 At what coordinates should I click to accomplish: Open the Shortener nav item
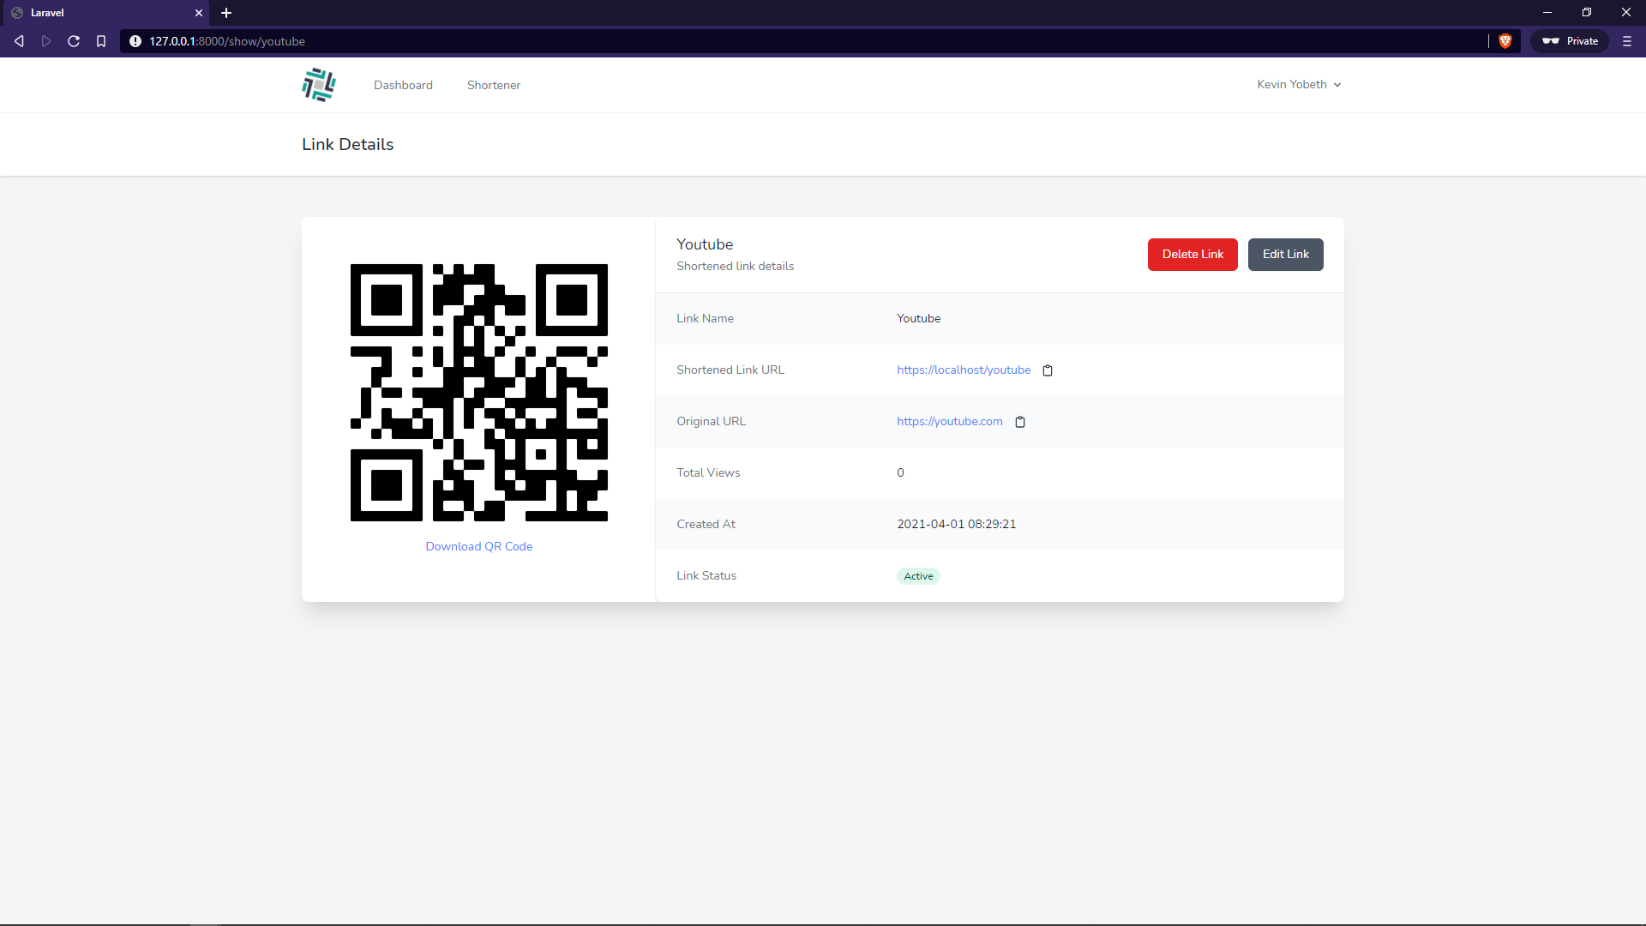(493, 85)
